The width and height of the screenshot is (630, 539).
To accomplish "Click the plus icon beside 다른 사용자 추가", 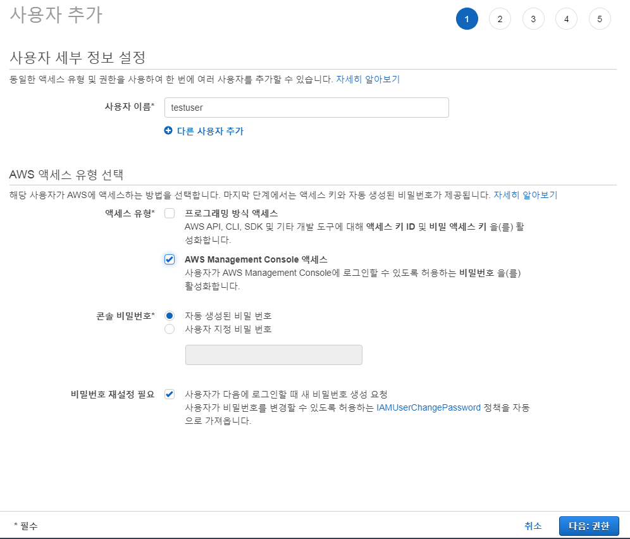I will tap(168, 130).
